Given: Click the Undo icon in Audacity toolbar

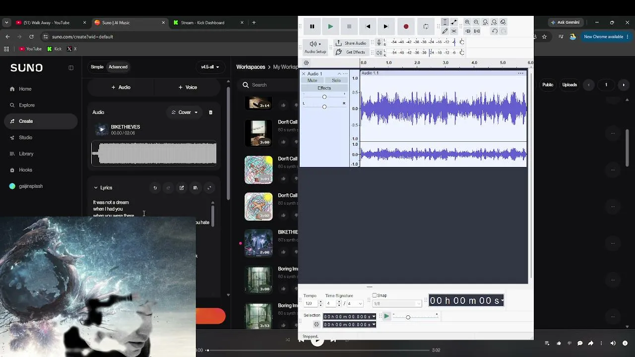Looking at the screenshot, I should (495, 31).
